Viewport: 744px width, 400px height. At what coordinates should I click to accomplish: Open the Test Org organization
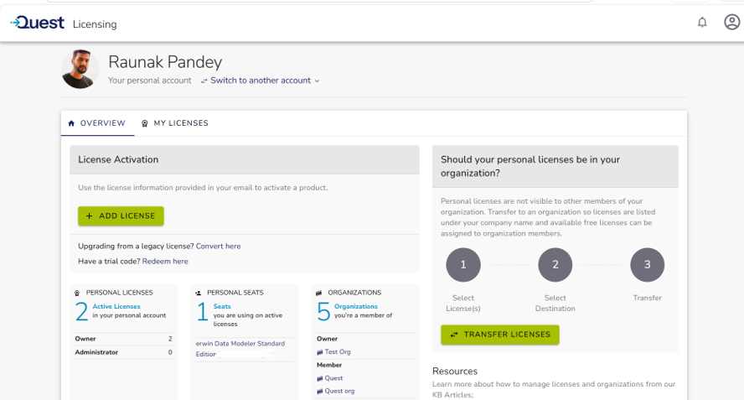pyautogui.click(x=333, y=352)
